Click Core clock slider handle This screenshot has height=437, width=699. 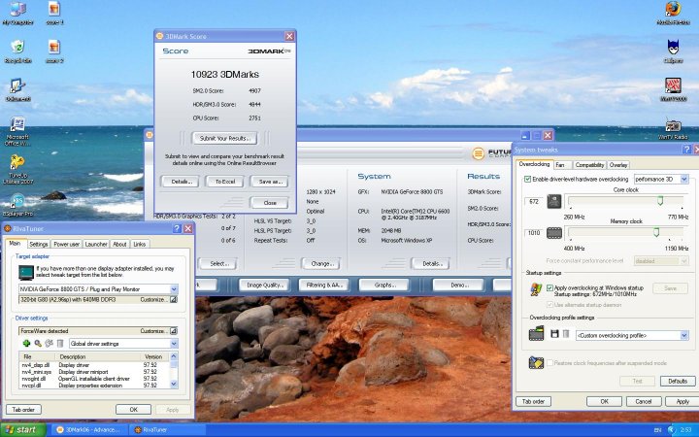tap(660, 201)
